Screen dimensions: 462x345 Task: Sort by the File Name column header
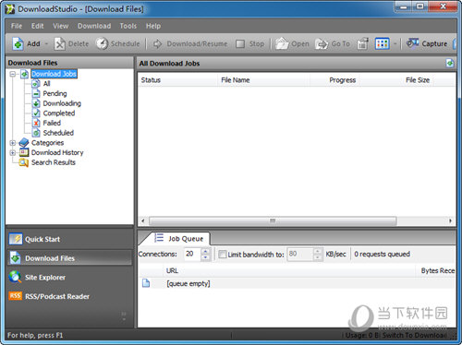pyautogui.click(x=264, y=80)
